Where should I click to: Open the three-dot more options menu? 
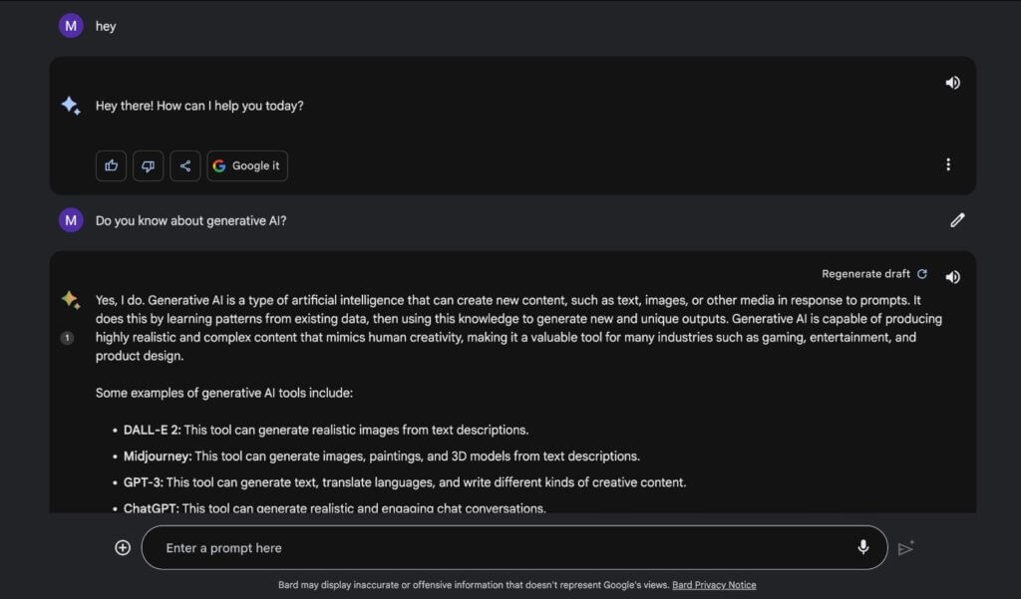pos(948,164)
